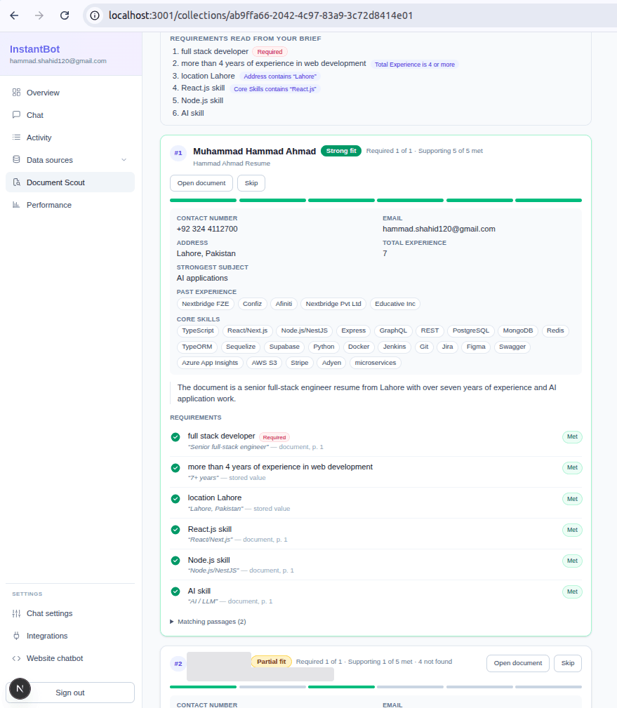Screen dimensions: 617x708
Task: Click the Website chatbot code icon
Action: [x=17, y=658]
